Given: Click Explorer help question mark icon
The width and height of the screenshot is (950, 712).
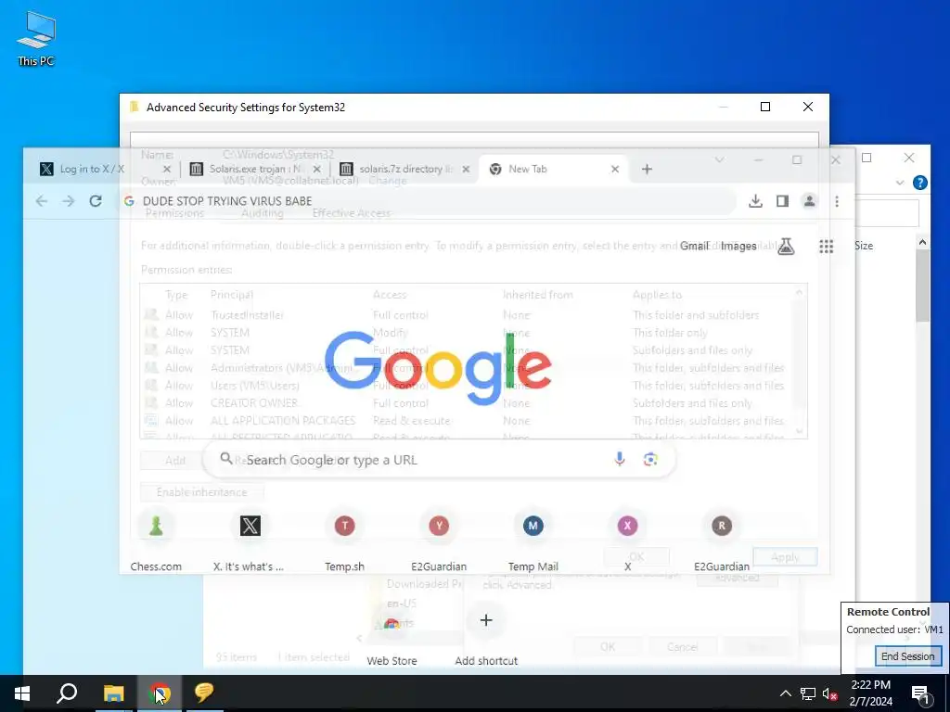Looking at the screenshot, I should 919,183.
